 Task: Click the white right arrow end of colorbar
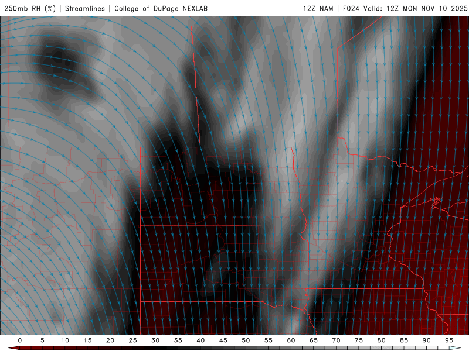point(455,348)
